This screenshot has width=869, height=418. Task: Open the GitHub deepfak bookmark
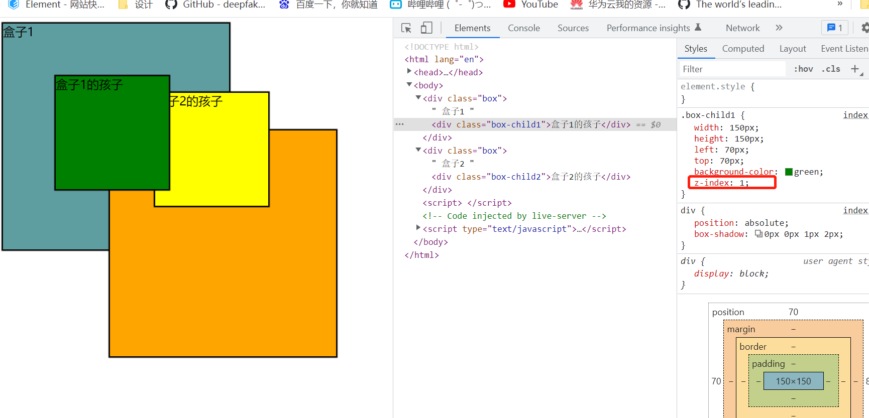coord(215,5)
